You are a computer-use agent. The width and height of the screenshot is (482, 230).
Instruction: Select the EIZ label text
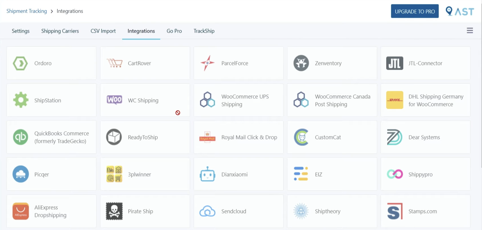click(319, 174)
